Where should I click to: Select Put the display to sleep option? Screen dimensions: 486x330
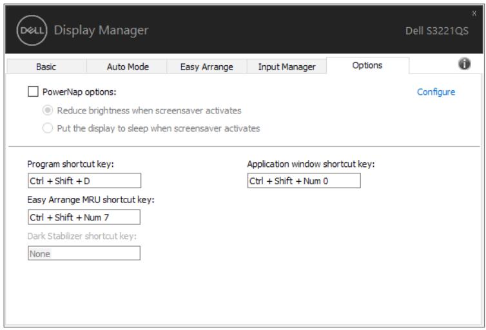coord(48,128)
